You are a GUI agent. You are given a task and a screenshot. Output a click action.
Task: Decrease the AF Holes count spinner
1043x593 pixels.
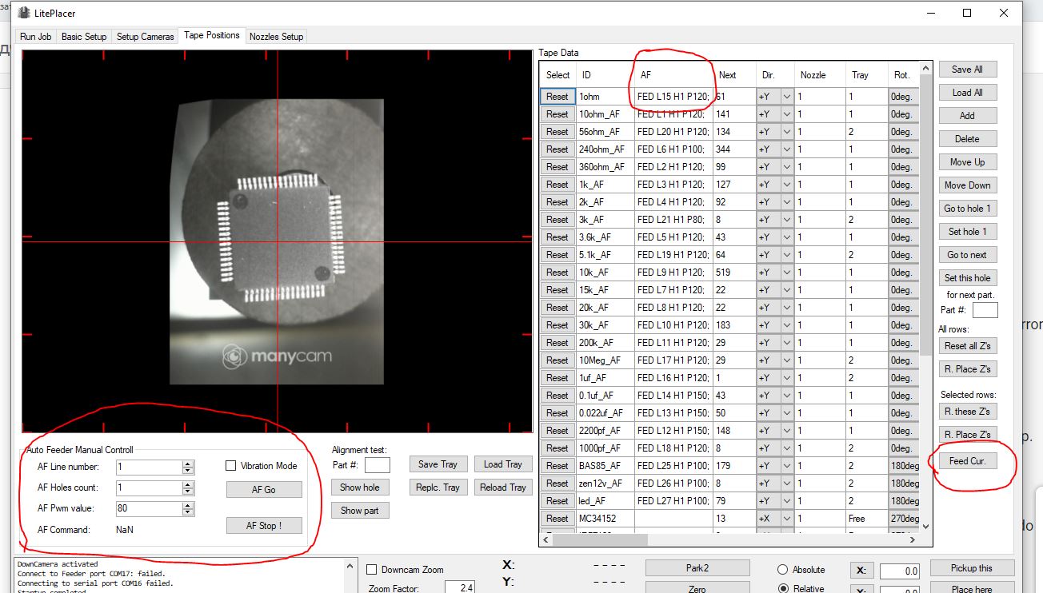[x=188, y=492]
